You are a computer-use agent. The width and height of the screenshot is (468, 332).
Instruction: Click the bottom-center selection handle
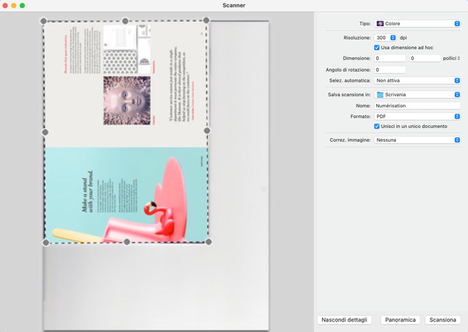pos(127,242)
